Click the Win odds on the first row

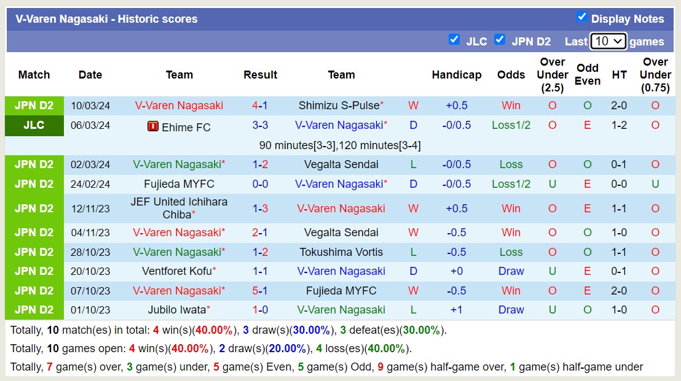[x=511, y=105]
